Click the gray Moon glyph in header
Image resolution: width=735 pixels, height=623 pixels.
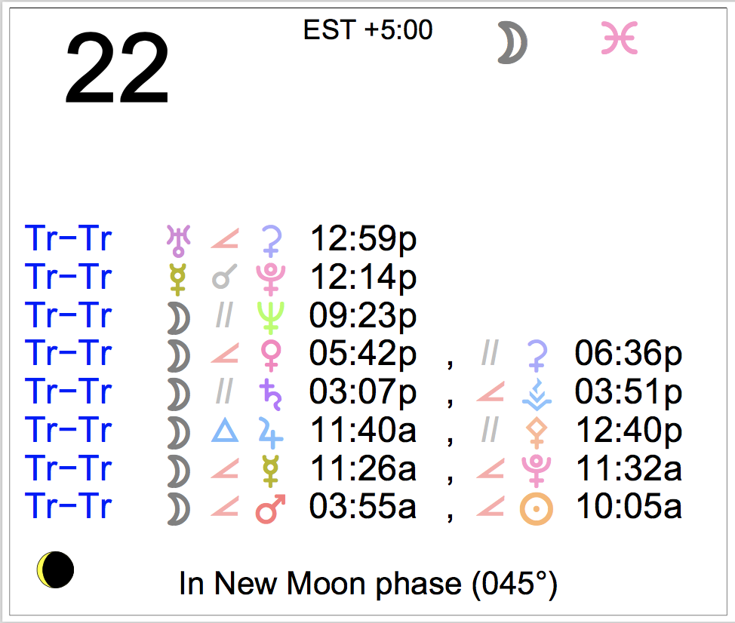click(x=512, y=42)
